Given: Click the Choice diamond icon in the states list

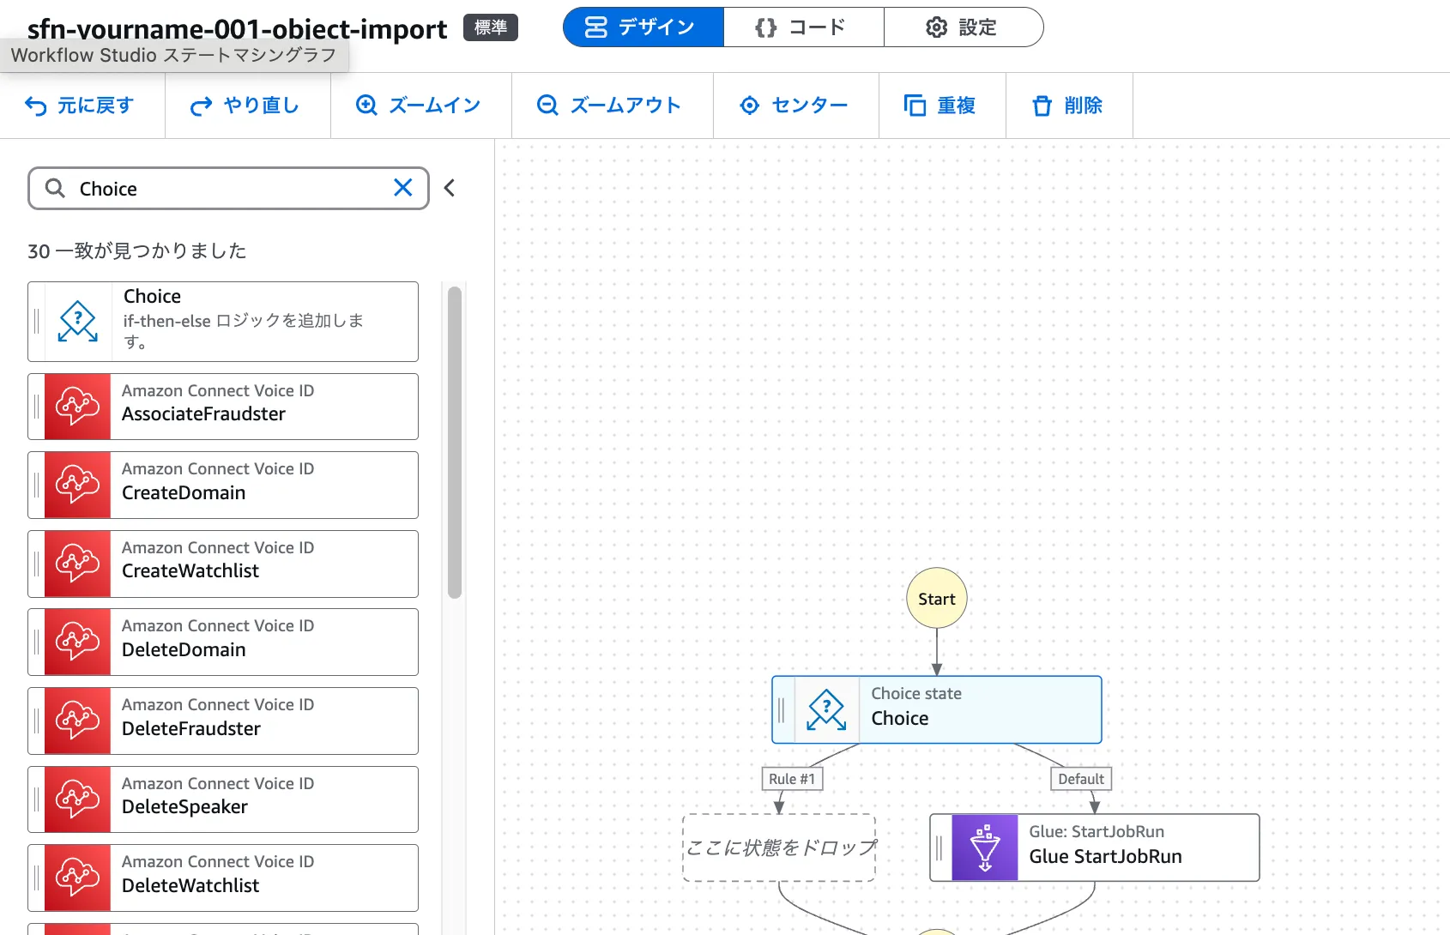Looking at the screenshot, I should (x=78, y=322).
